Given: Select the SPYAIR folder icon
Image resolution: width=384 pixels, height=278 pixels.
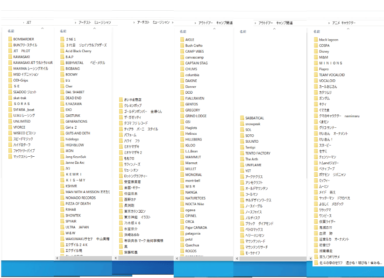Looking at the screenshot, I should (62, 221).
